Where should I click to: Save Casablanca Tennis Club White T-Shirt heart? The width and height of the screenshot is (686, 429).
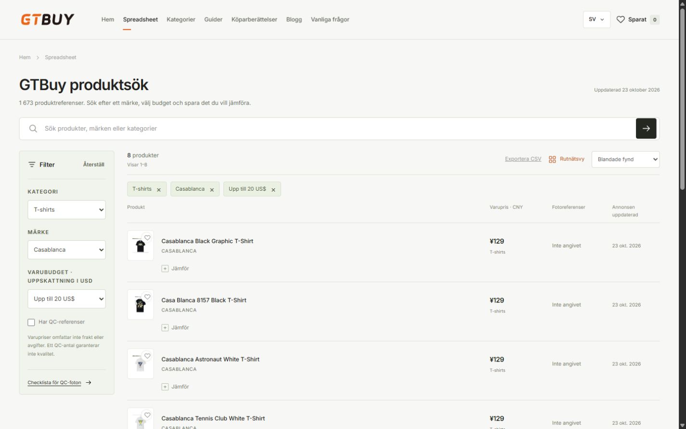coord(147,415)
